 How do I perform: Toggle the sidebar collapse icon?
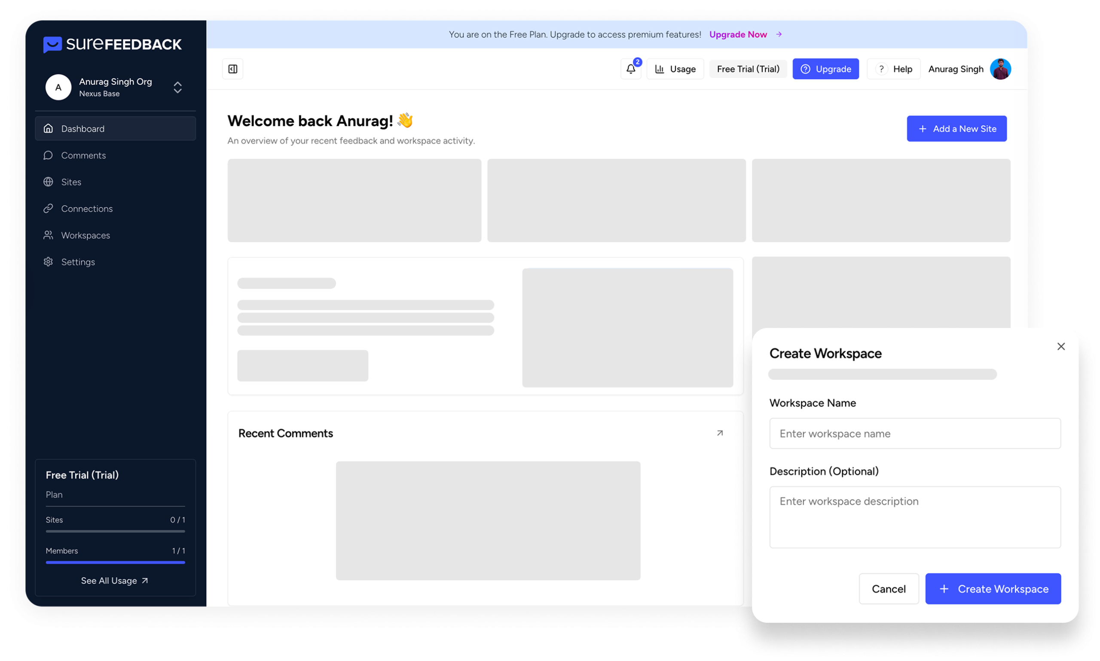tap(233, 69)
